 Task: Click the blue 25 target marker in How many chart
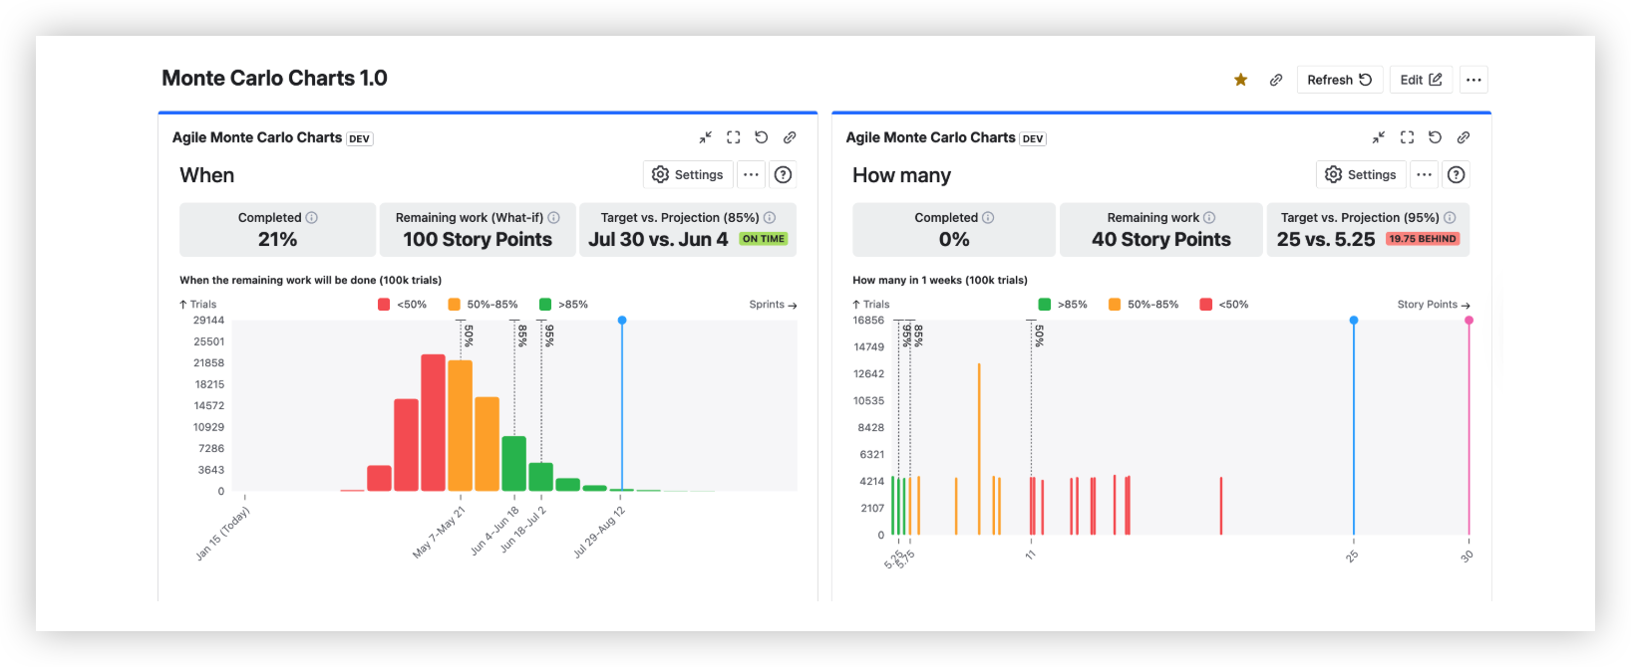[1354, 321]
